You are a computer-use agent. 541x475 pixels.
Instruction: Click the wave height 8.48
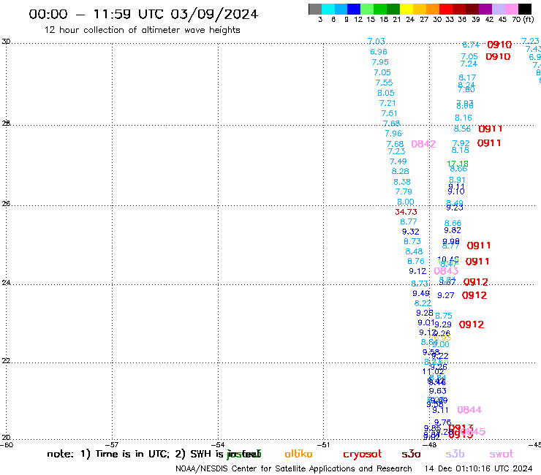click(x=414, y=251)
